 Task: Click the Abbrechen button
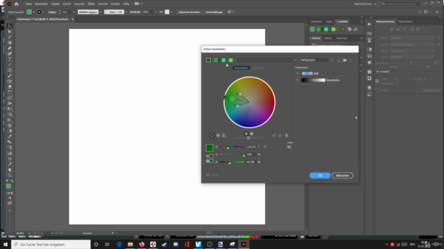click(x=342, y=176)
